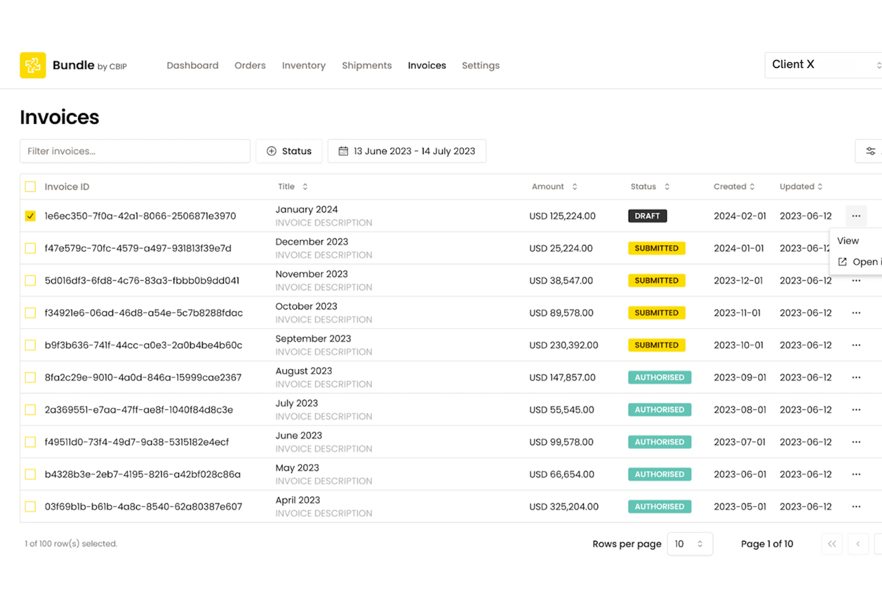Screen dimensions: 882x608
Task: Sort by the Status column
Action: pos(650,187)
